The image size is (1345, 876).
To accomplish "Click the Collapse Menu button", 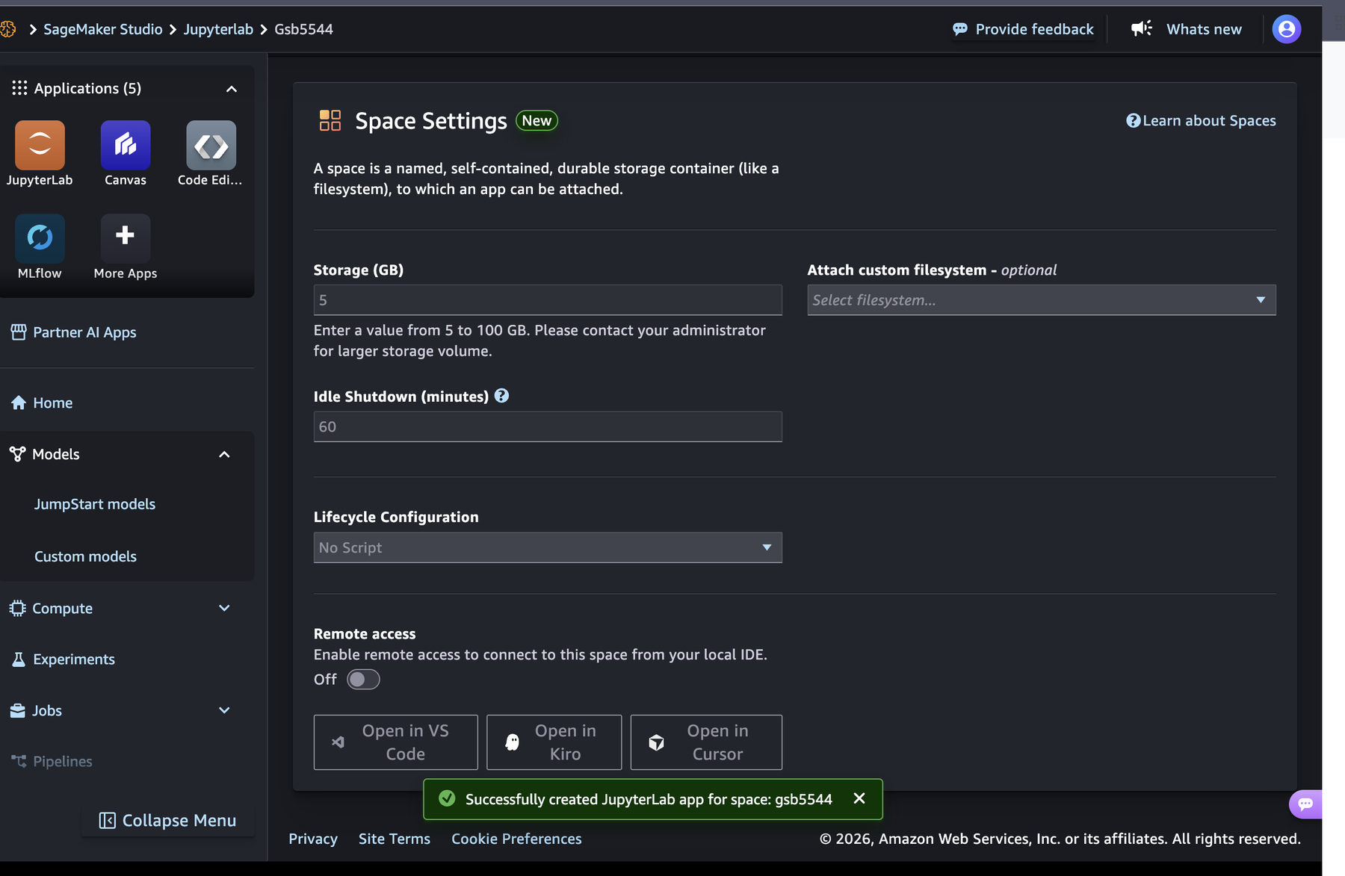I will pos(168,820).
